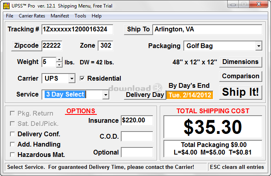Tick the Hazardous Mat. checkbox
The height and width of the screenshot is (176, 271).
point(12,155)
